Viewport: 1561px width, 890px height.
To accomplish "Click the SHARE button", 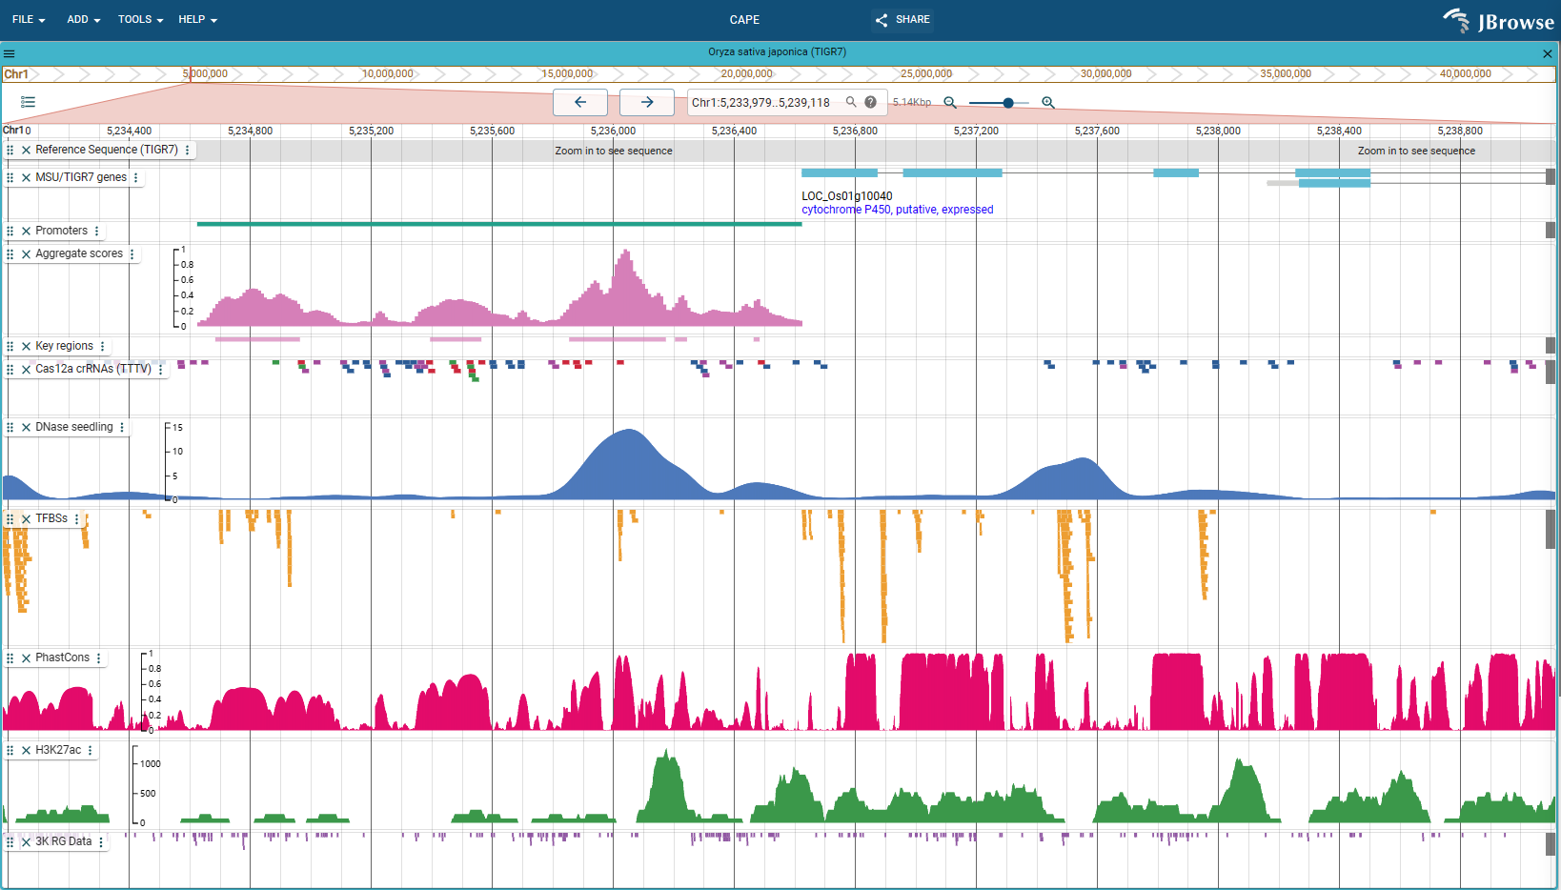I will click(x=902, y=20).
